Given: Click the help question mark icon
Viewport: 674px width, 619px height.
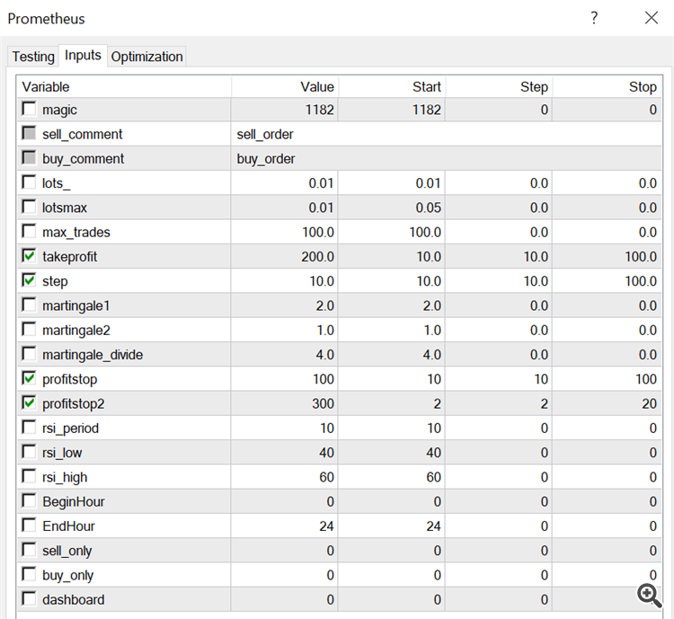Looking at the screenshot, I should (594, 18).
